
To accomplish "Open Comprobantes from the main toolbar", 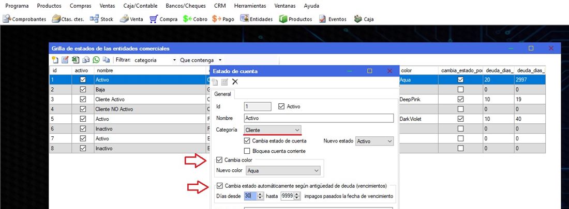I will pos(24,19).
